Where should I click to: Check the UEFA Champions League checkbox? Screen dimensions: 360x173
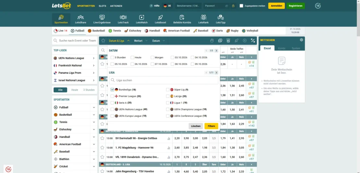pos(168,109)
